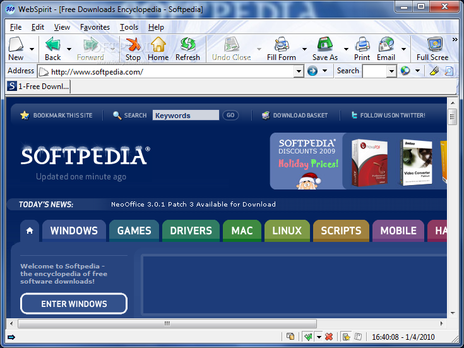Open the Help menu
This screenshot has width=464, height=348.
click(156, 27)
